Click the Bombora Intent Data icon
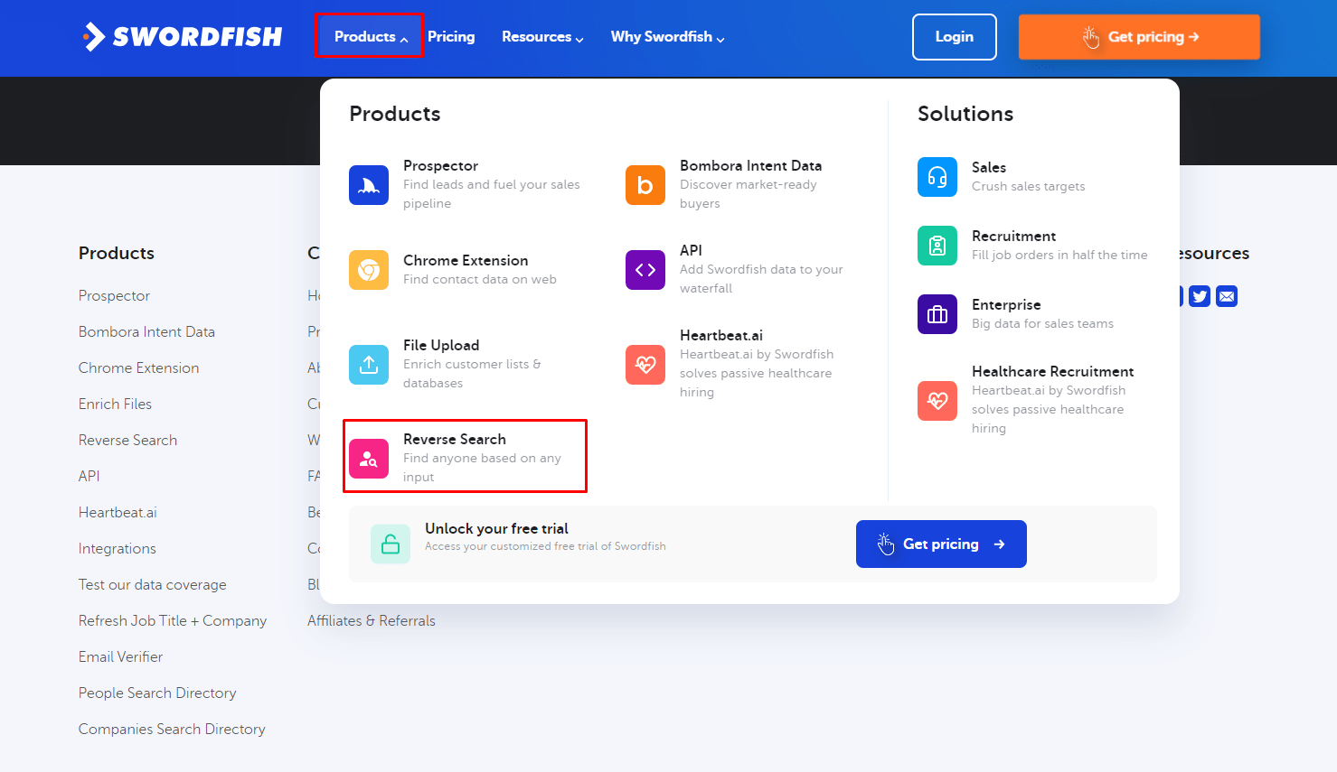 click(x=645, y=184)
